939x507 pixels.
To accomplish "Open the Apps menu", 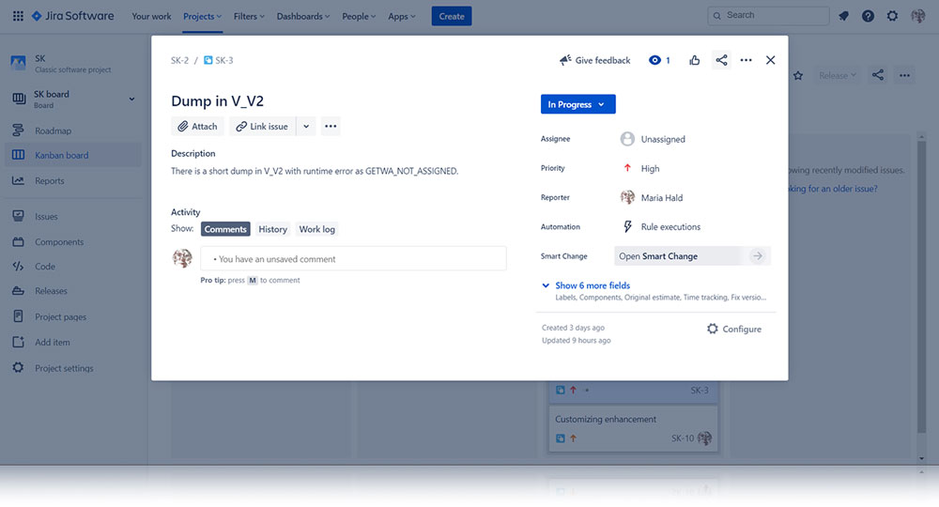I will coord(401,16).
